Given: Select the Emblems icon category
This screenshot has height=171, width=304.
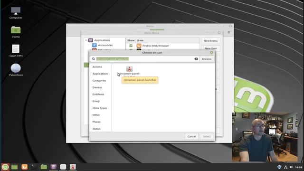Looking at the screenshot, I should 98,94.
